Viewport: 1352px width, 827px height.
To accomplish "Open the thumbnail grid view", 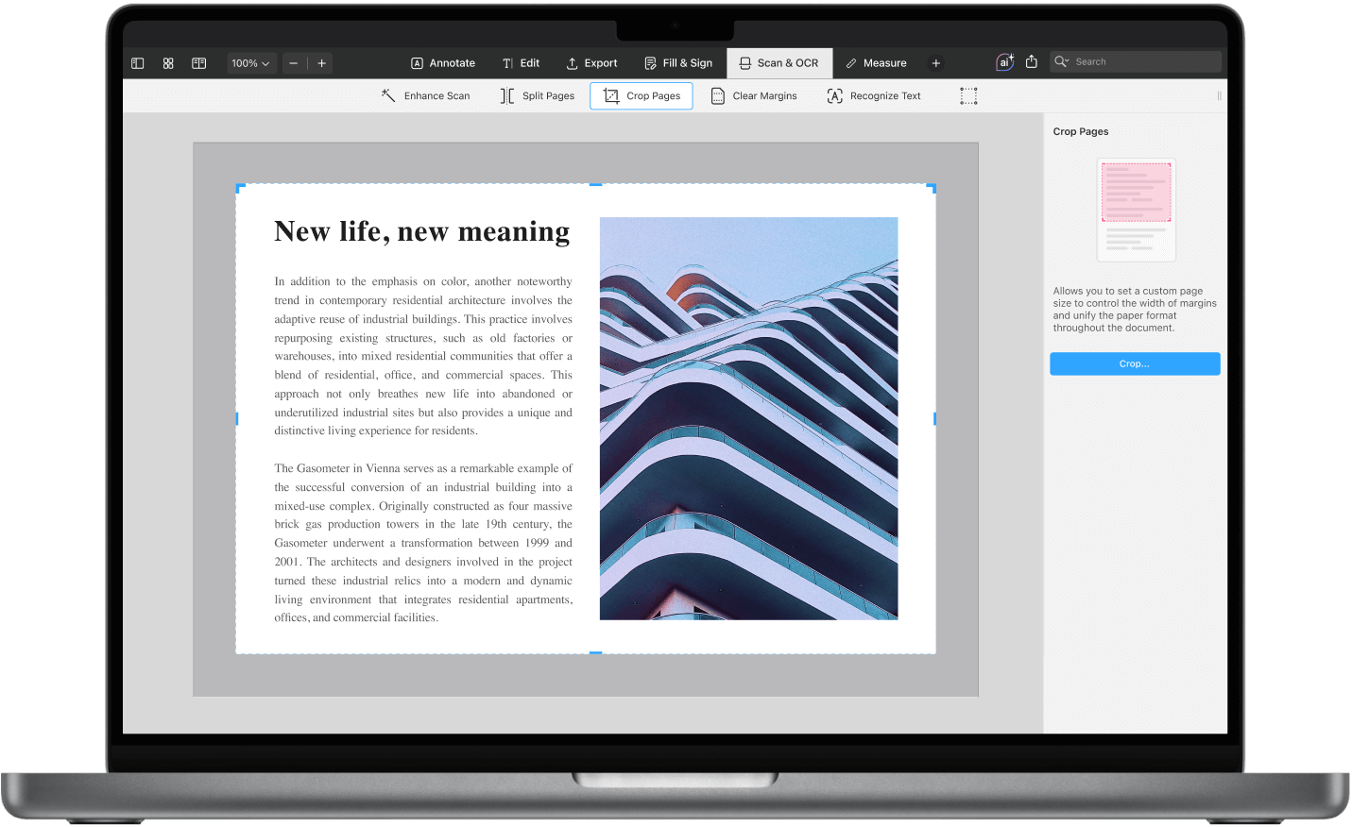I will pos(168,63).
